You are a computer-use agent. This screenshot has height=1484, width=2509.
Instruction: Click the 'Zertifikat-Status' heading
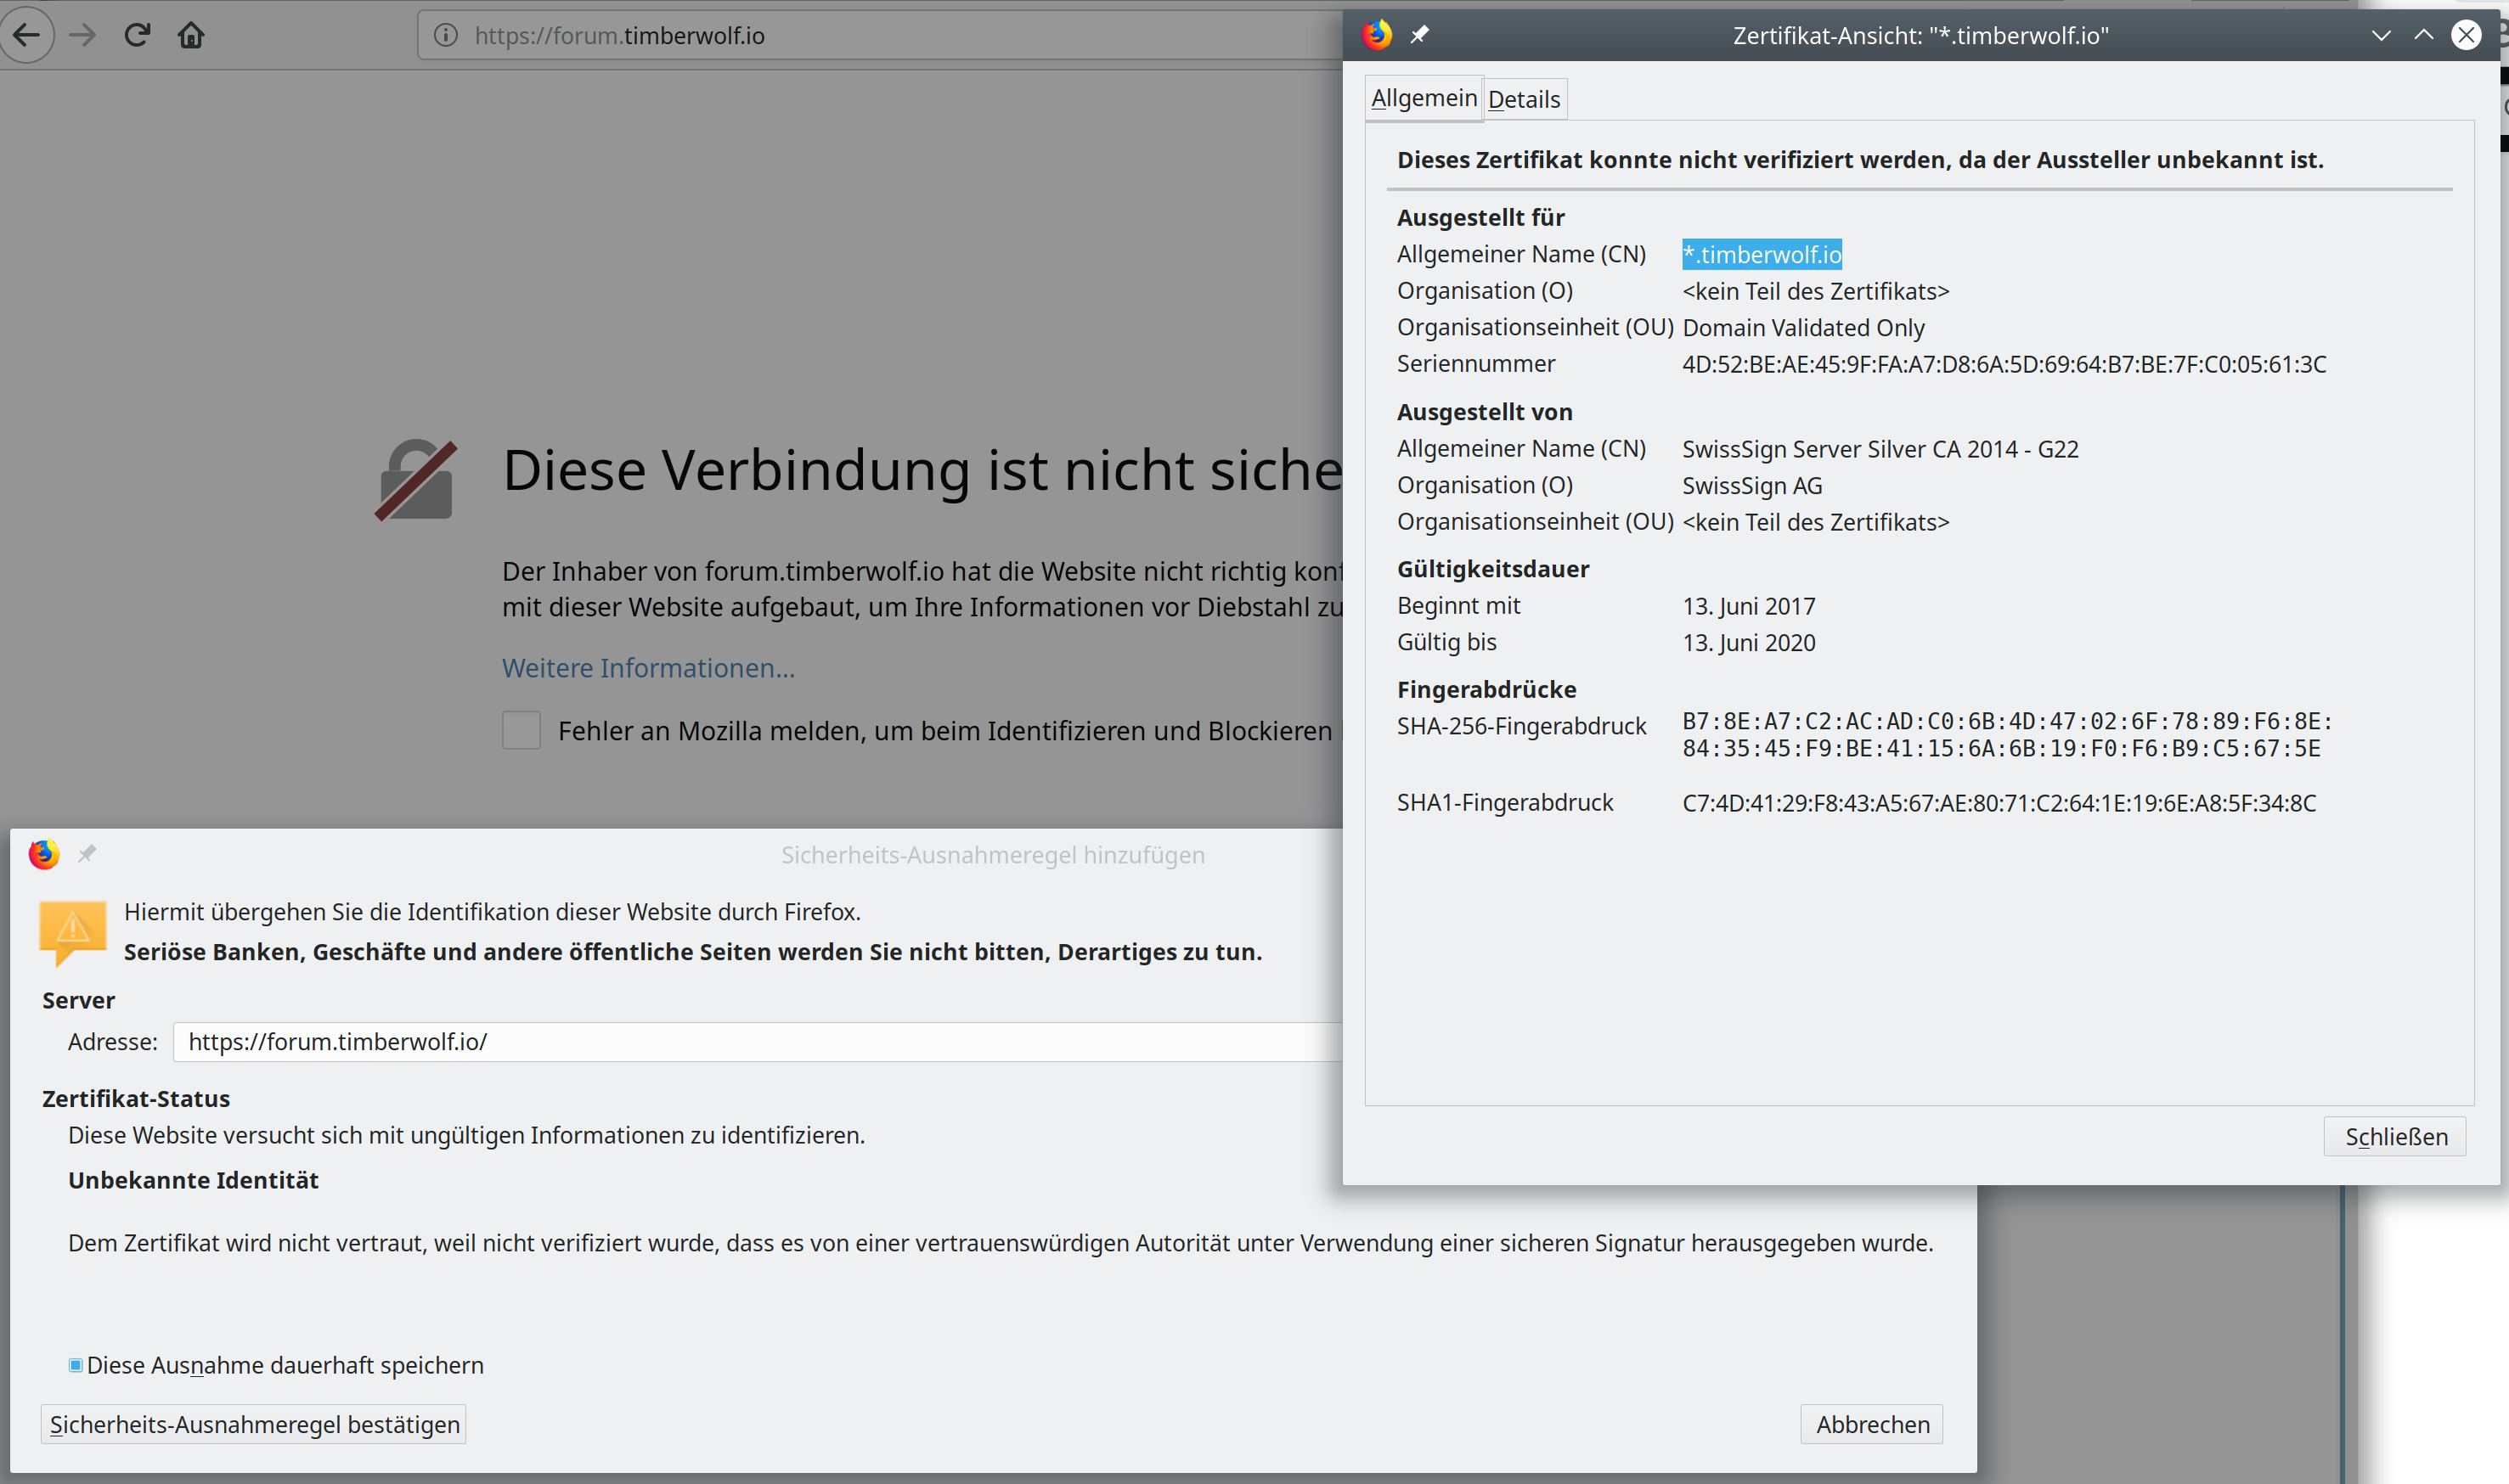click(x=136, y=1098)
